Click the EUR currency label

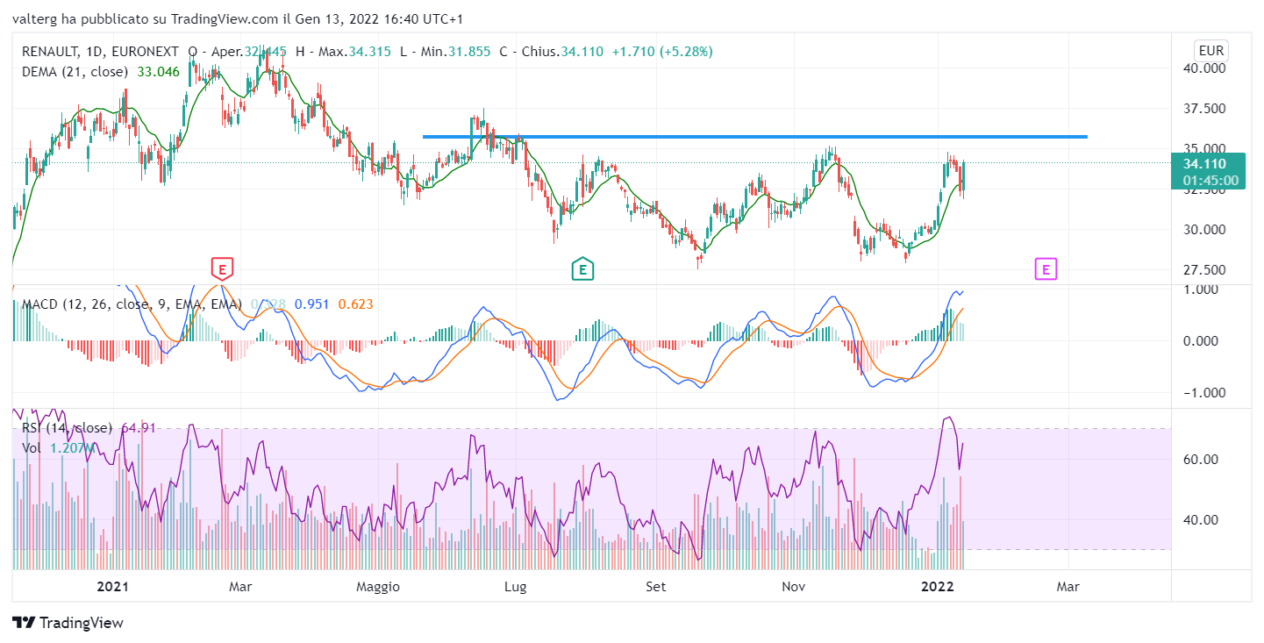click(1213, 50)
